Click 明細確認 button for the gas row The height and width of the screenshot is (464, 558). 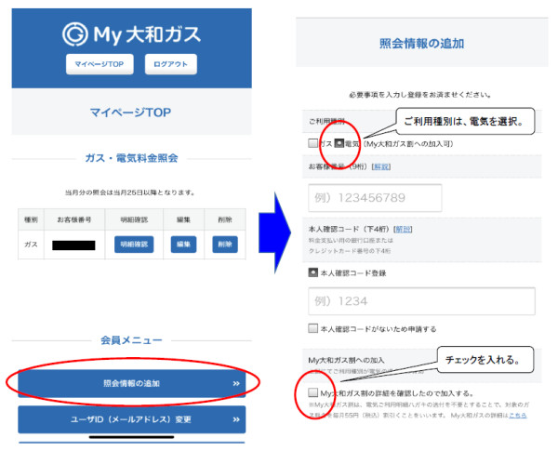(x=134, y=245)
